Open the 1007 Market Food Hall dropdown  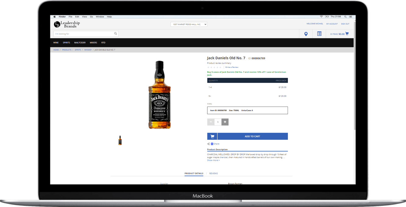click(x=189, y=24)
